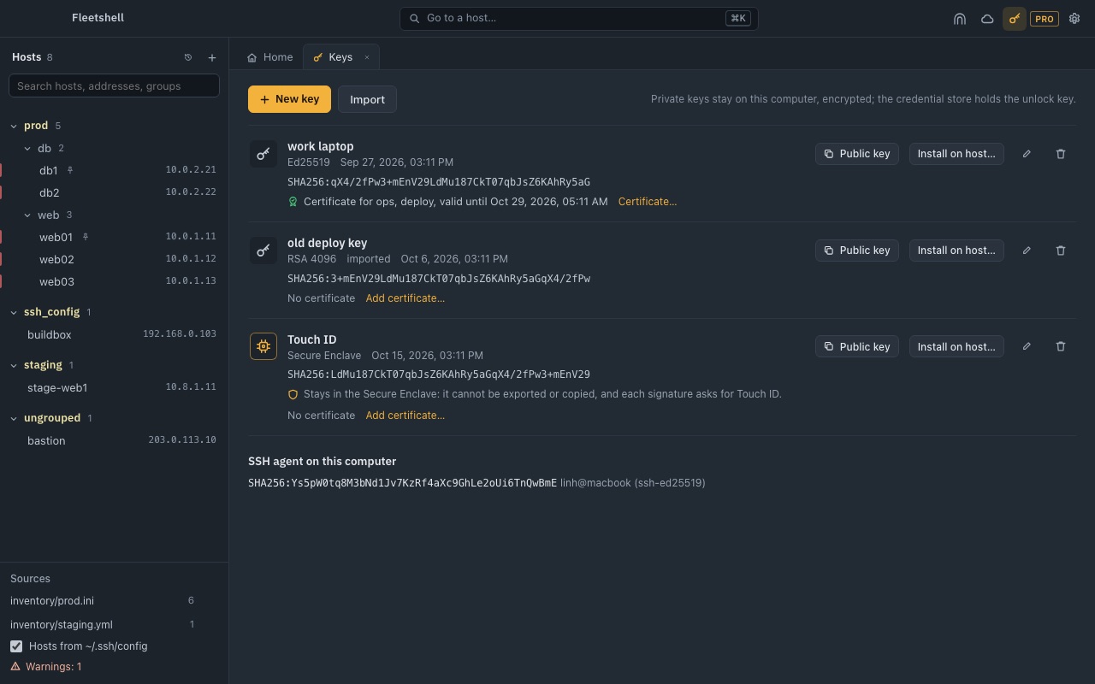Click the key icon beside work laptop

point(263,154)
